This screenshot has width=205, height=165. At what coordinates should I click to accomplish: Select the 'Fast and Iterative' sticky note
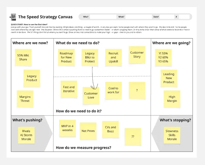69,89
